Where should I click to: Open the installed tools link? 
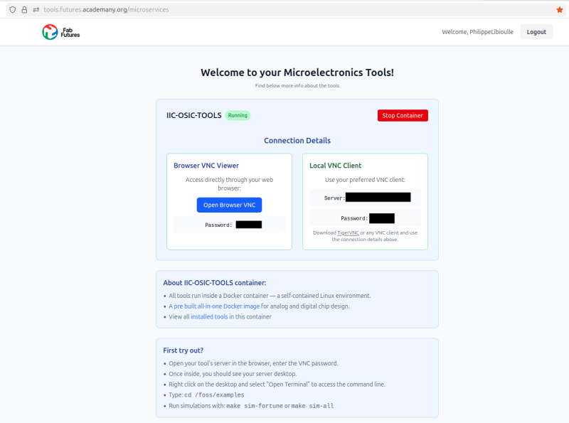click(209, 316)
